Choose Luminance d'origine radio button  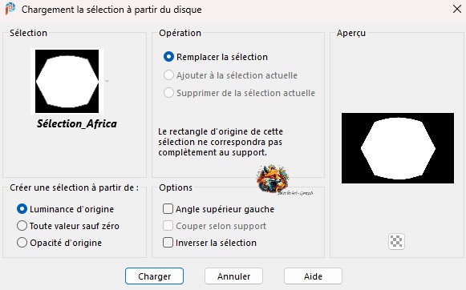pos(22,209)
